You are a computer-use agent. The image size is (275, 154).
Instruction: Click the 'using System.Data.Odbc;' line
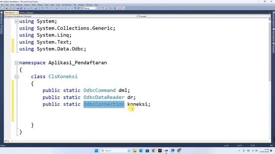coord(52,49)
